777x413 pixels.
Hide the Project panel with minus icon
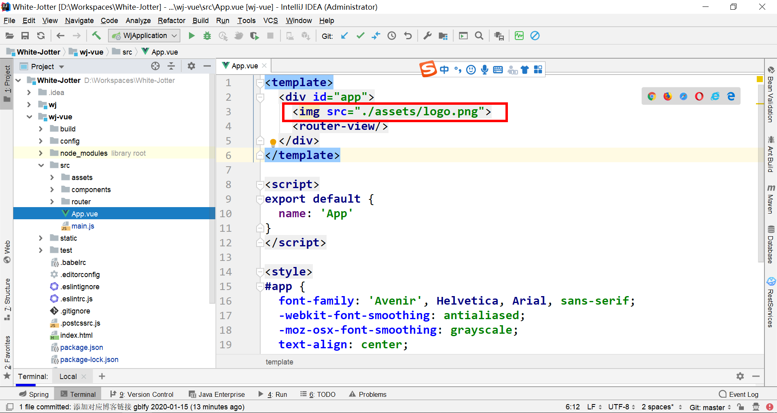(x=207, y=66)
